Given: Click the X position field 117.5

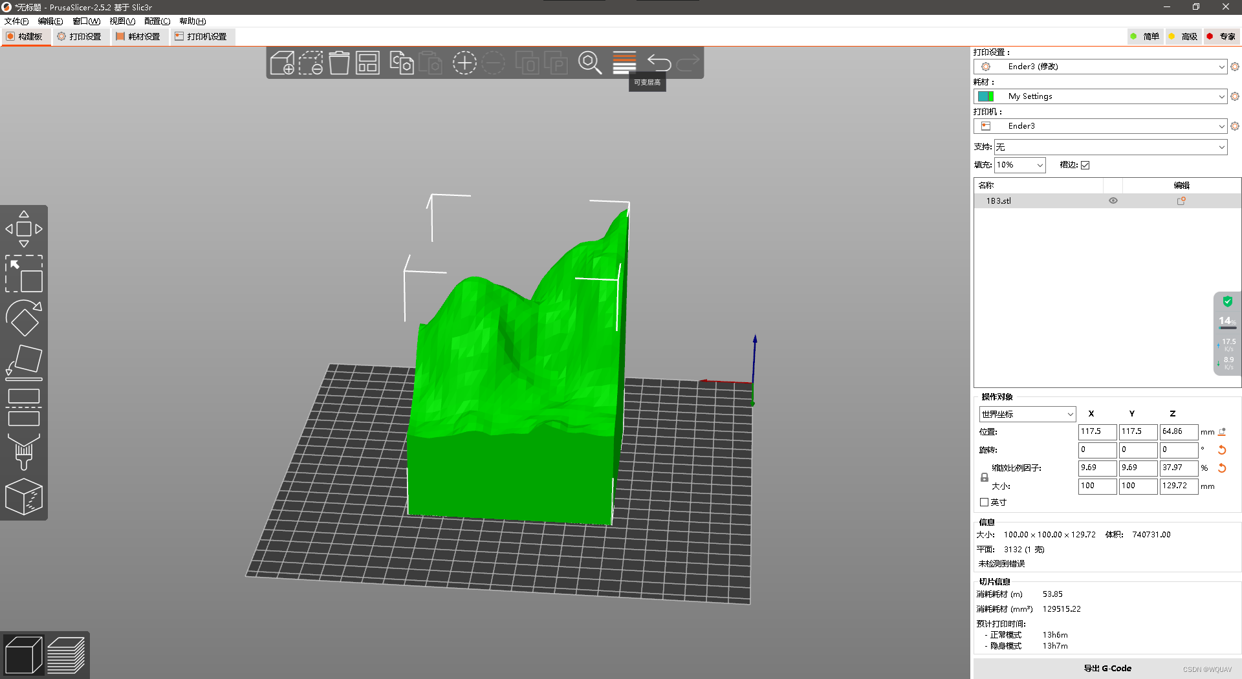Looking at the screenshot, I should click(1097, 431).
